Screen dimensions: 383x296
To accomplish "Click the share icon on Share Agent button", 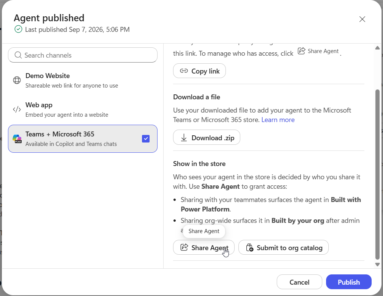I will [x=184, y=247].
